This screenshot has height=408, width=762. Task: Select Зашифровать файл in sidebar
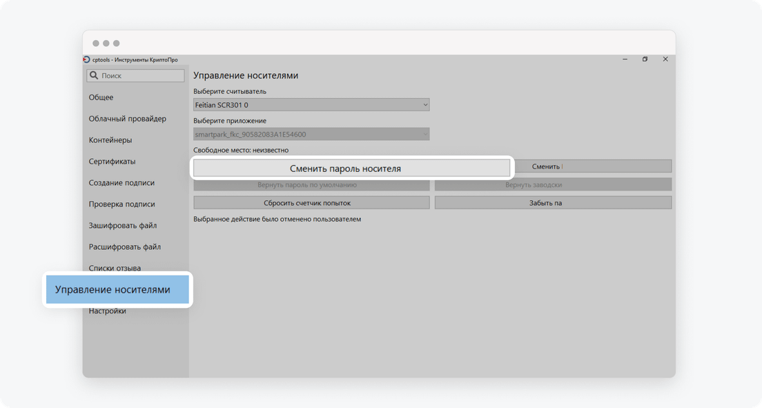point(123,226)
